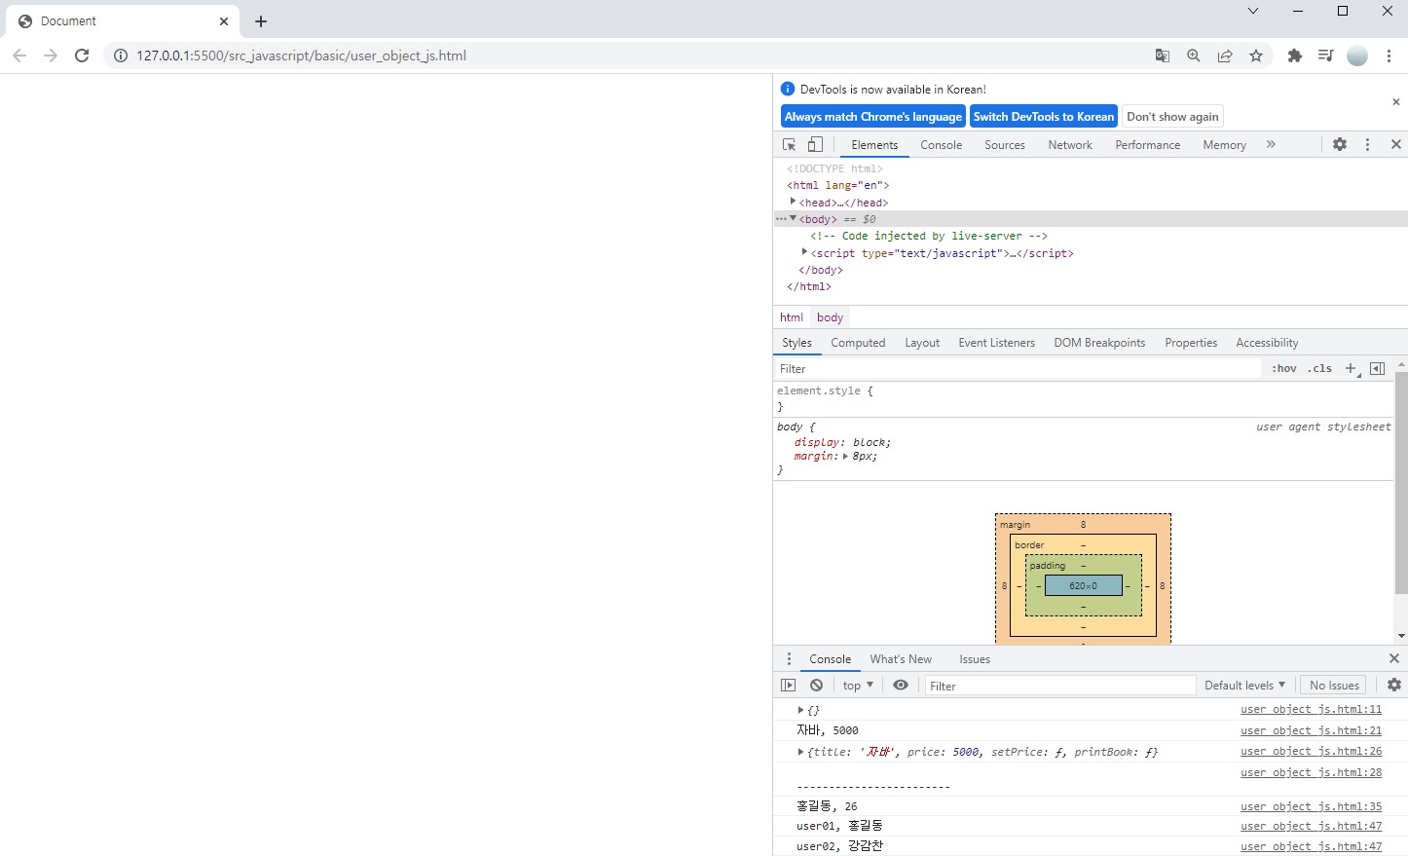Expand the script element node
Viewport: 1408px width, 856px height.
[x=804, y=252]
